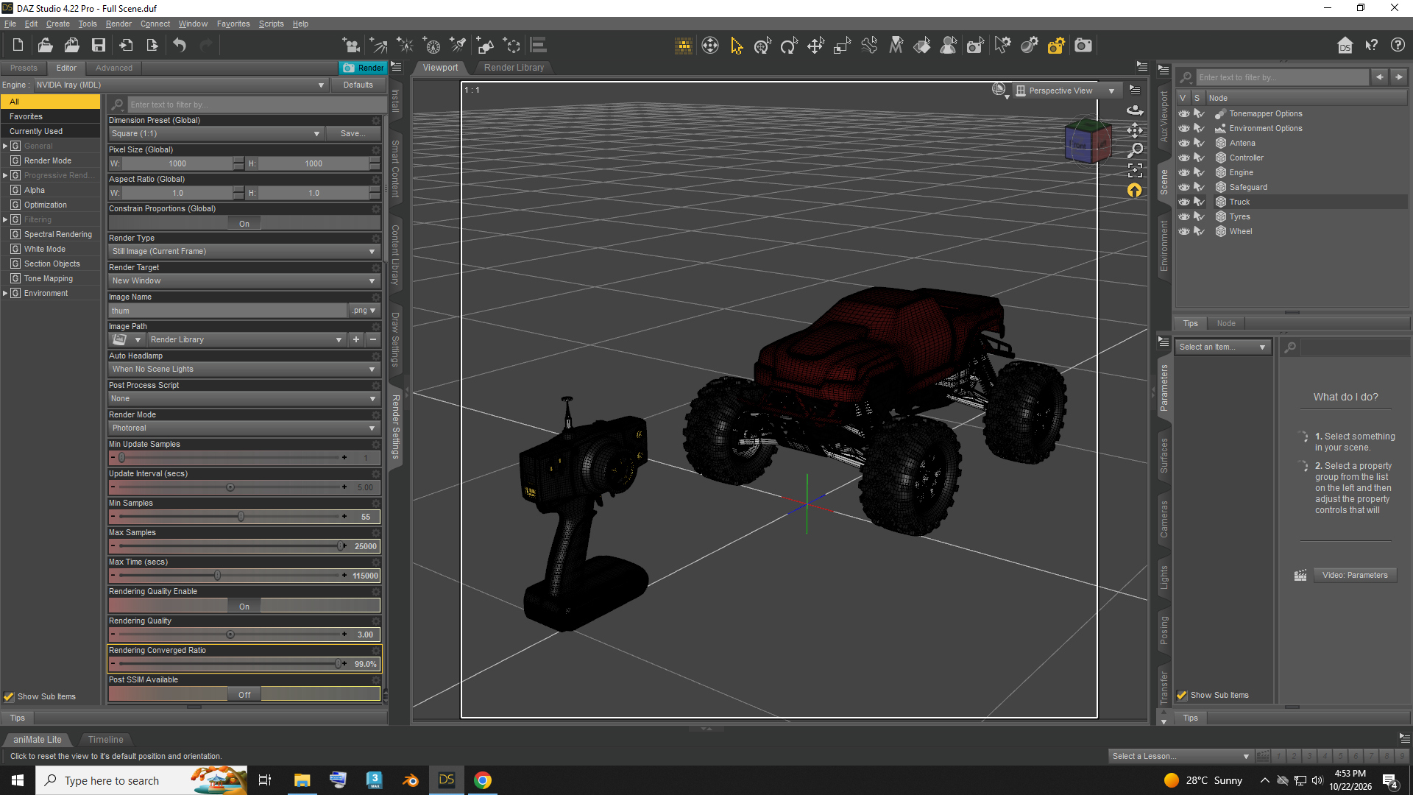Open the Engine NVIDIA Iray dropdown
Image resolution: width=1413 pixels, height=795 pixels.
tap(180, 85)
